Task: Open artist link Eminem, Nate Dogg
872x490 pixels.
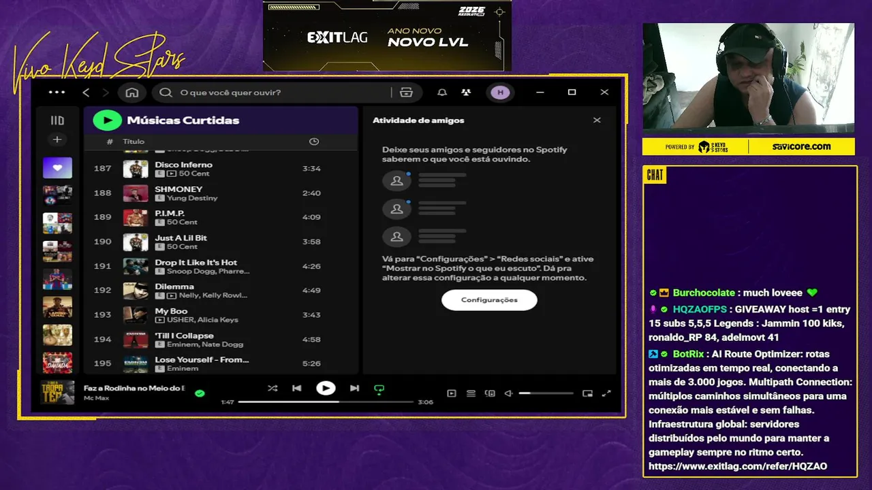Action: click(205, 344)
